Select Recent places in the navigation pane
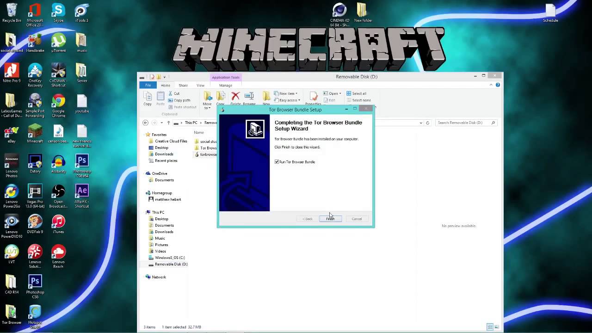Image resolution: width=592 pixels, height=333 pixels. (x=163, y=160)
